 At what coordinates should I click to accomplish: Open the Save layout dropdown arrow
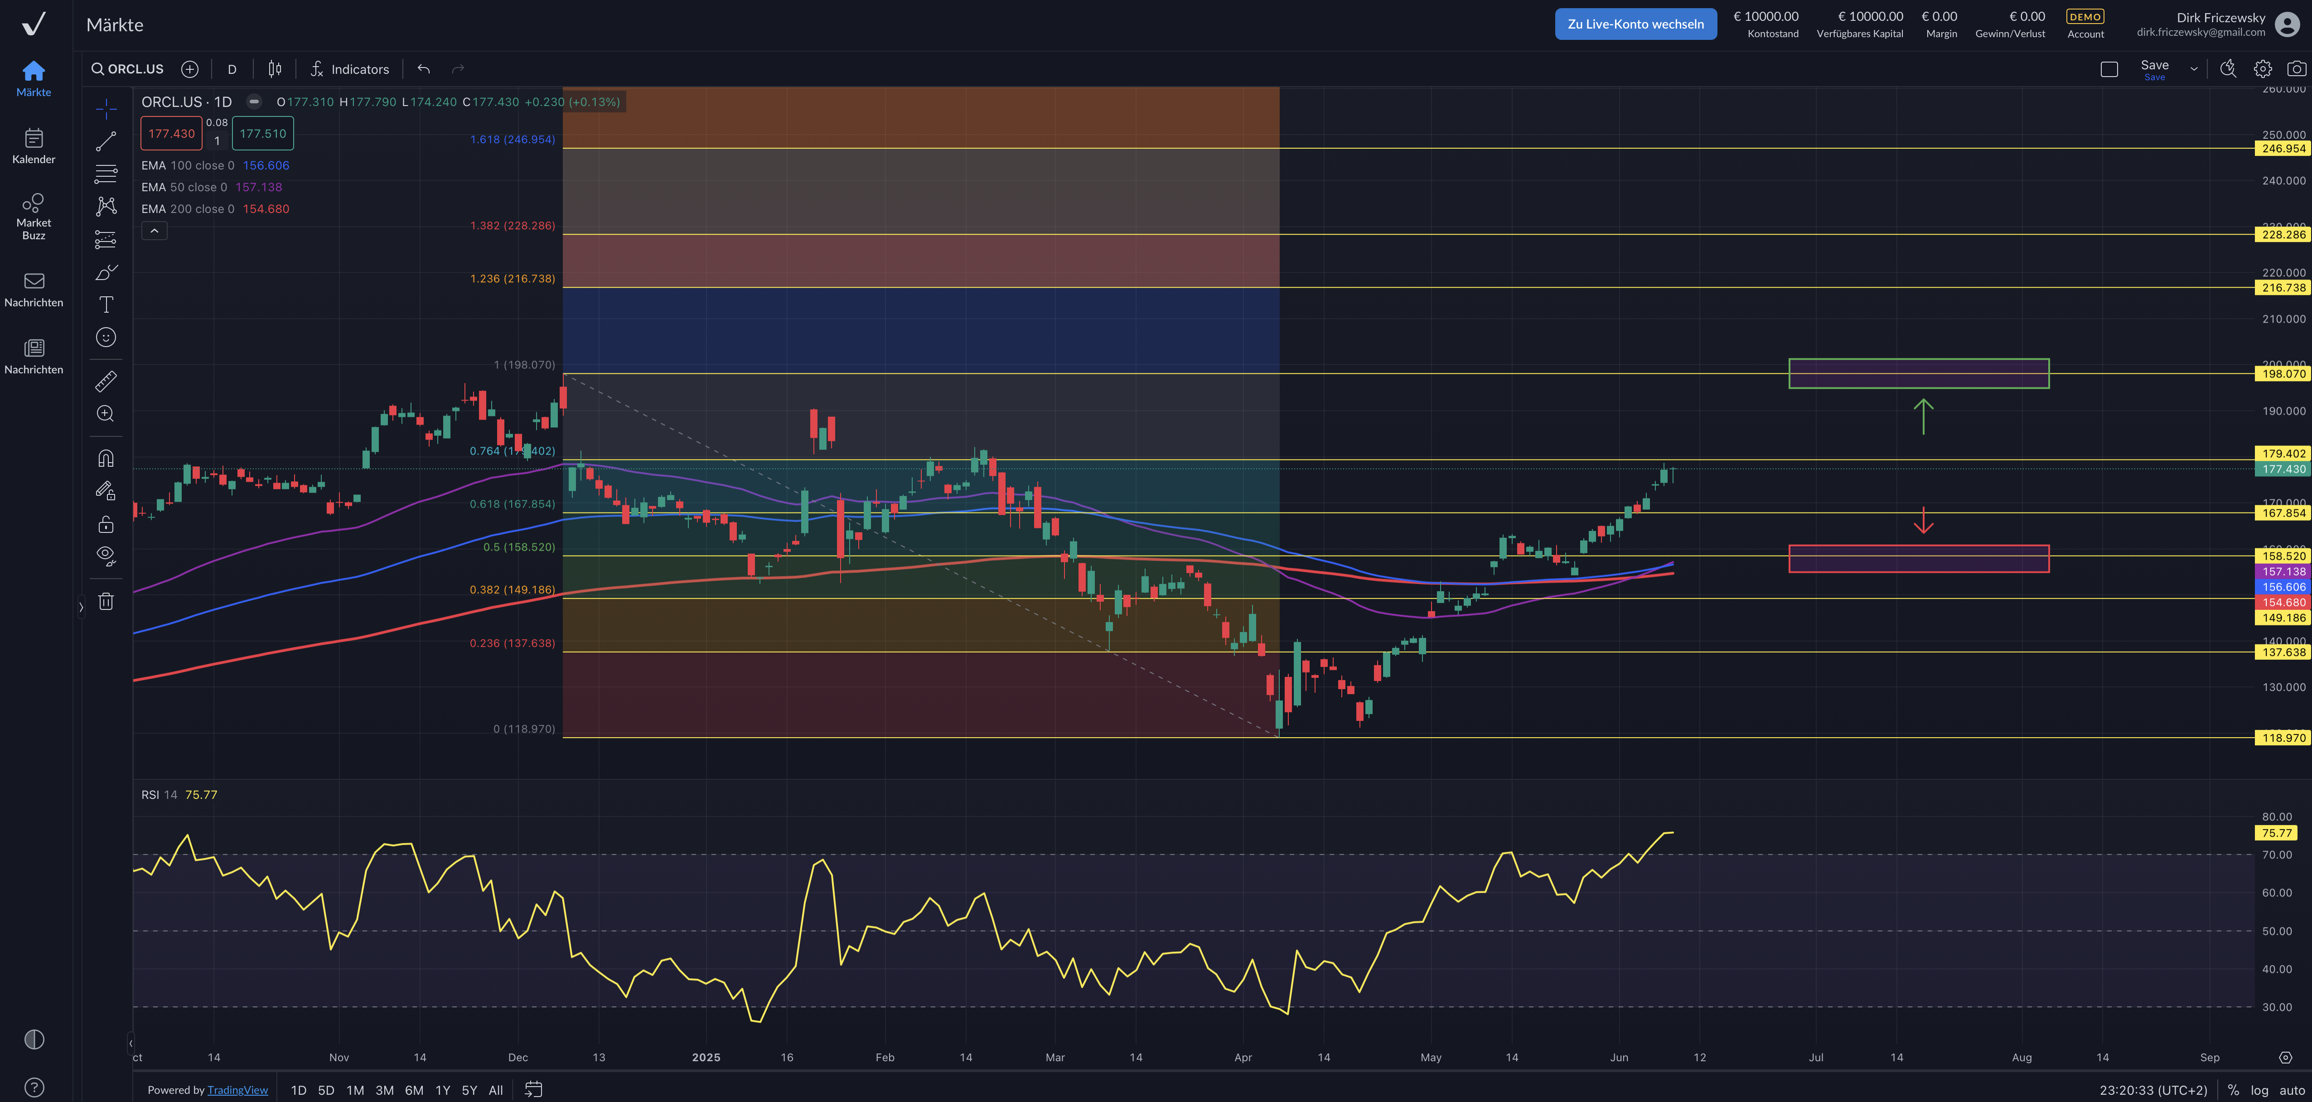[x=2194, y=69]
